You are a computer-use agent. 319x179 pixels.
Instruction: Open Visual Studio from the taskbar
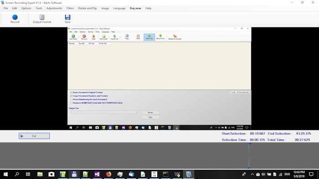pos(97,174)
